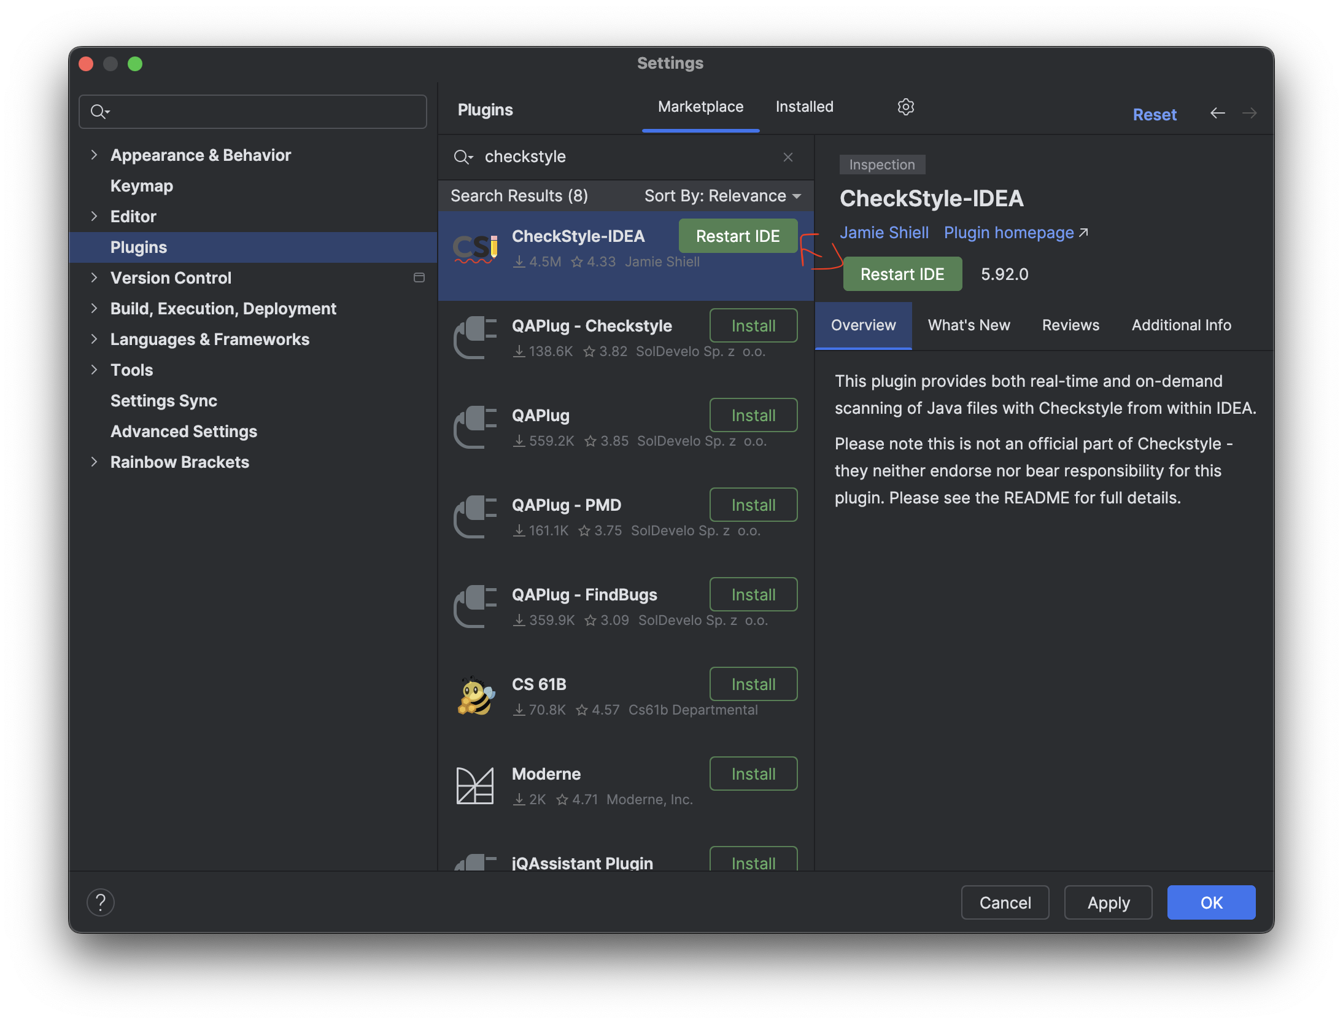Open the Plugin homepage link
Image resolution: width=1343 pixels, height=1024 pixels.
click(1016, 233)
